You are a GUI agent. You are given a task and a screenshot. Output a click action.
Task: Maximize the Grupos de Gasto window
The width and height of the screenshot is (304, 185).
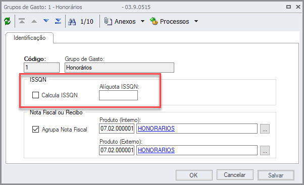pyautogui.click(x=288, y=7)
